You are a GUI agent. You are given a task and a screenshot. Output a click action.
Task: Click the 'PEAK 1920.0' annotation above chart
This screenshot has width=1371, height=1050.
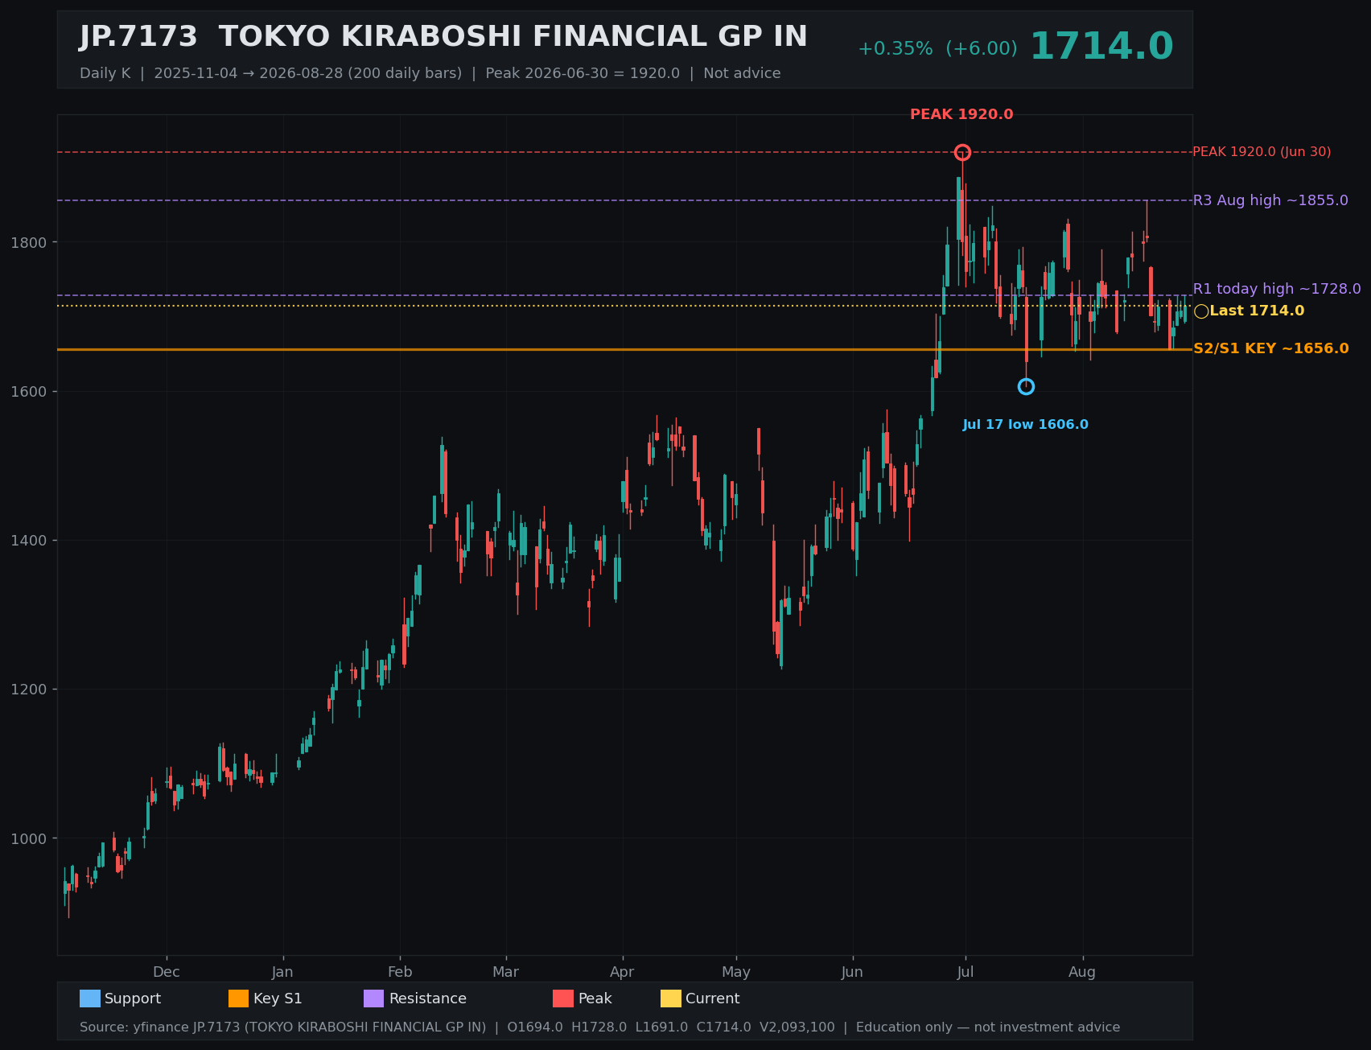(x=961, y=114)
